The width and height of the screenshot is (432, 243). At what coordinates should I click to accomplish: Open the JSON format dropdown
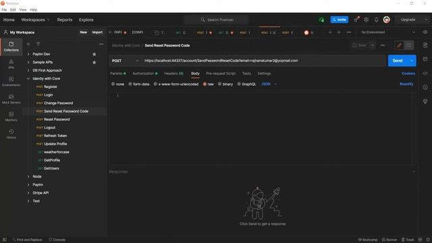pos(269,84)
